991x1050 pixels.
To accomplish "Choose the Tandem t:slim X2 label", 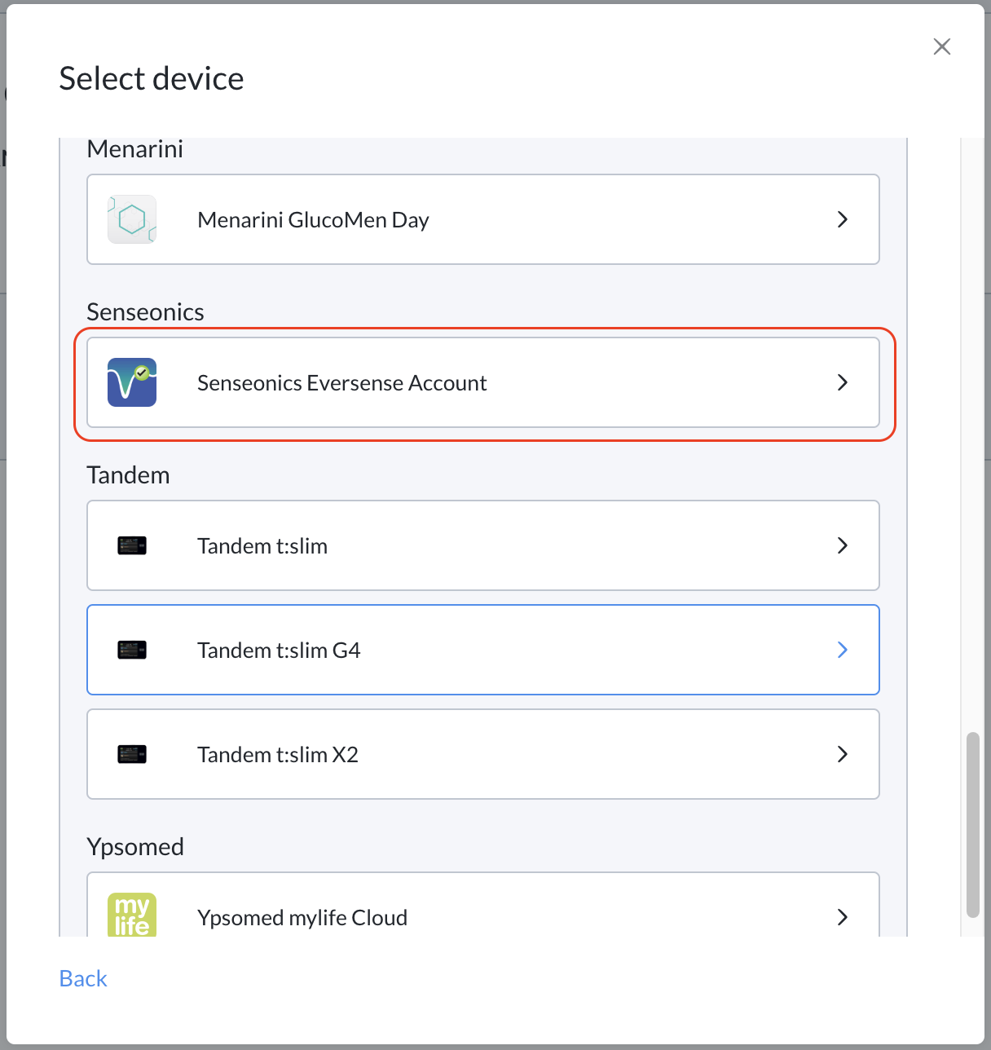I will coord(278,754).
